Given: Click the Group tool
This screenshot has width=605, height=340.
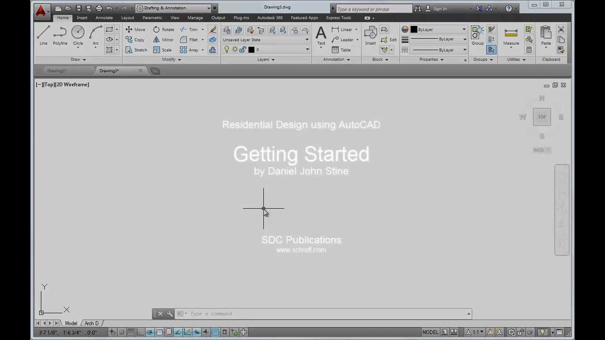Looking at the screenshot, I should tap(477, 36).
